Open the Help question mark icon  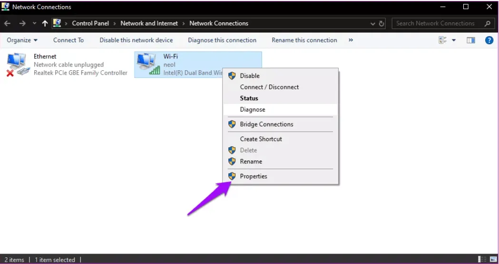pos(489,40)
